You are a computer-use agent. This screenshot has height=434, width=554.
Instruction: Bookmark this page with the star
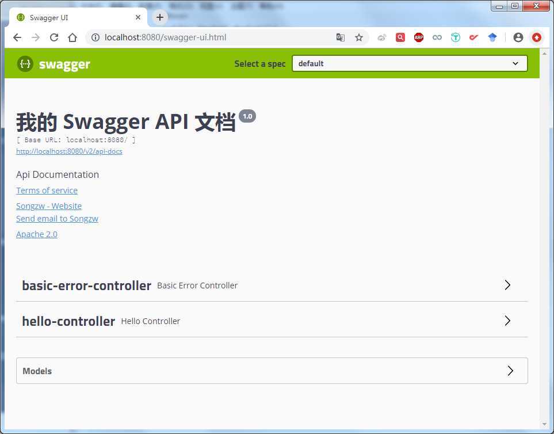(x=359, y=37)
